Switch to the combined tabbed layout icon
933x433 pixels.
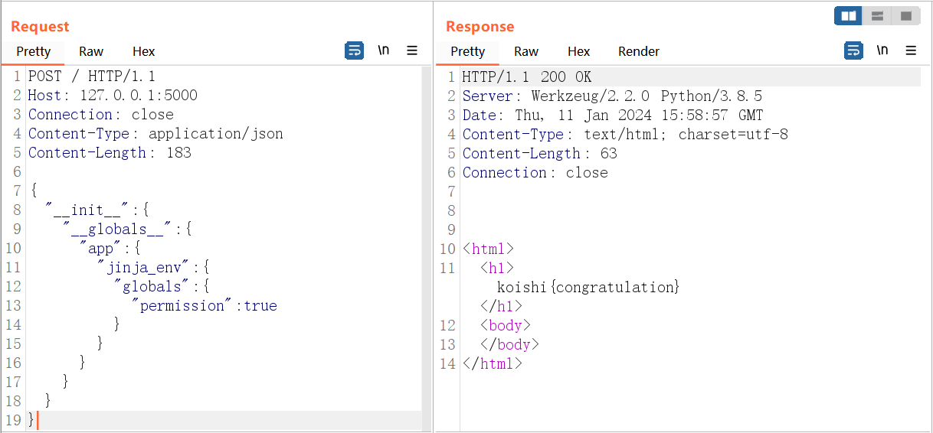click(x=905, y=15)
